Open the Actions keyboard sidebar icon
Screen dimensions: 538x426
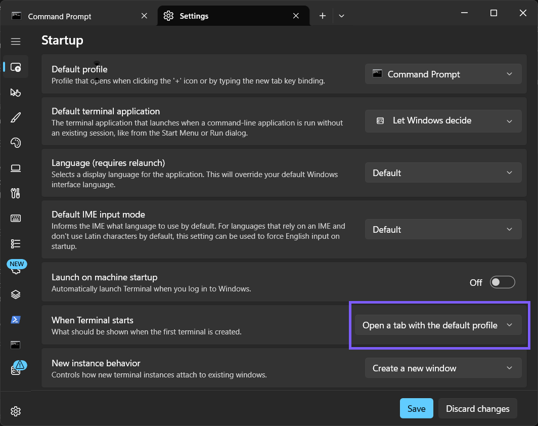pyautogui.click(x=16, y=219)
